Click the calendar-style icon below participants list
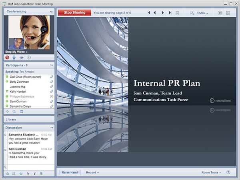The height and width of the screenshot is (180, 240). (22, 112)
